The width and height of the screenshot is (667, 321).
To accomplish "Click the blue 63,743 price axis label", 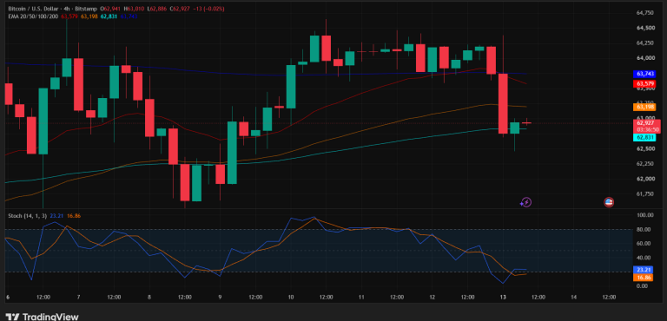I will coord(644,74).
